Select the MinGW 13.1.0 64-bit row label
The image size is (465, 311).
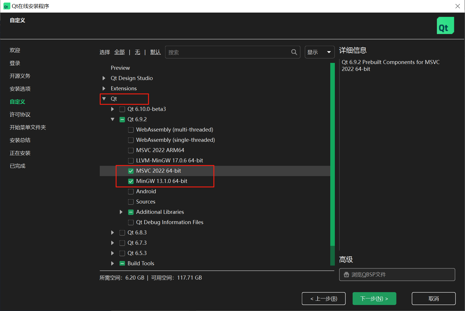tap(162, 181)
